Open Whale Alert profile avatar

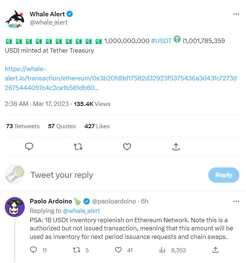tap(15, 19)
